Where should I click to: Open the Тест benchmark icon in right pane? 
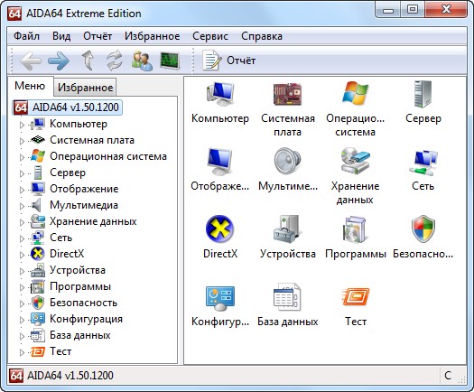tap(355, 297)
